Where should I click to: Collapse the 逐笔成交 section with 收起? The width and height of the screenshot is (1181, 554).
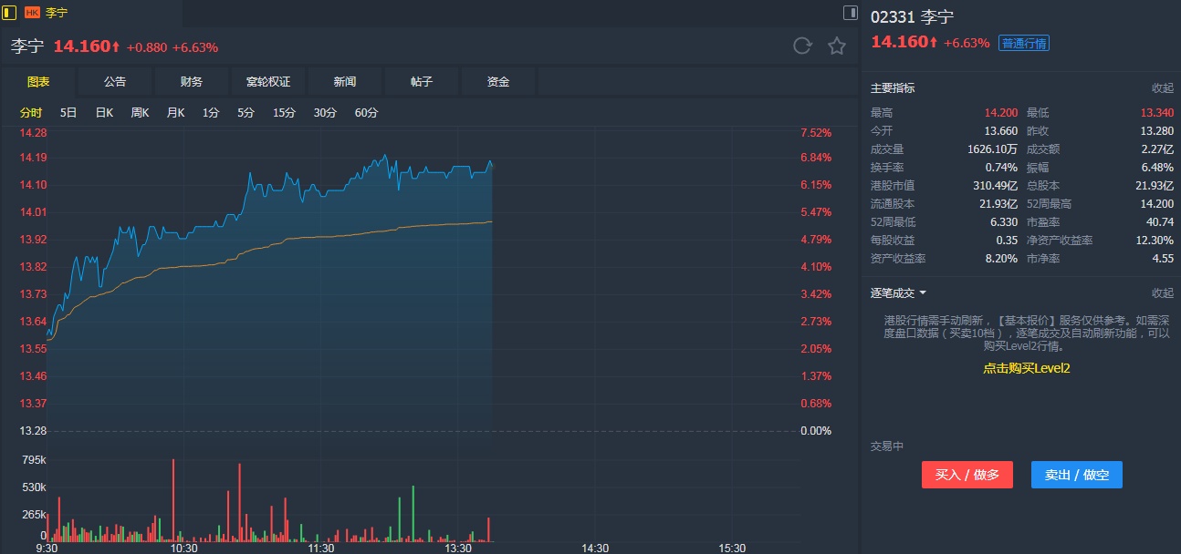tap(1162, 293)
